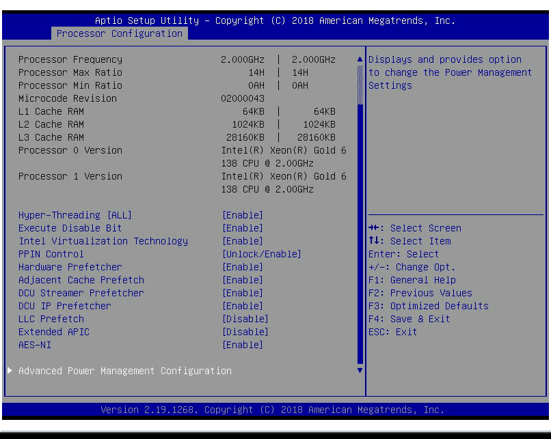The width and height of the screenshot is (551, 439).
Task: Select the Processor 0 Version info line
Action: (70, 150)
